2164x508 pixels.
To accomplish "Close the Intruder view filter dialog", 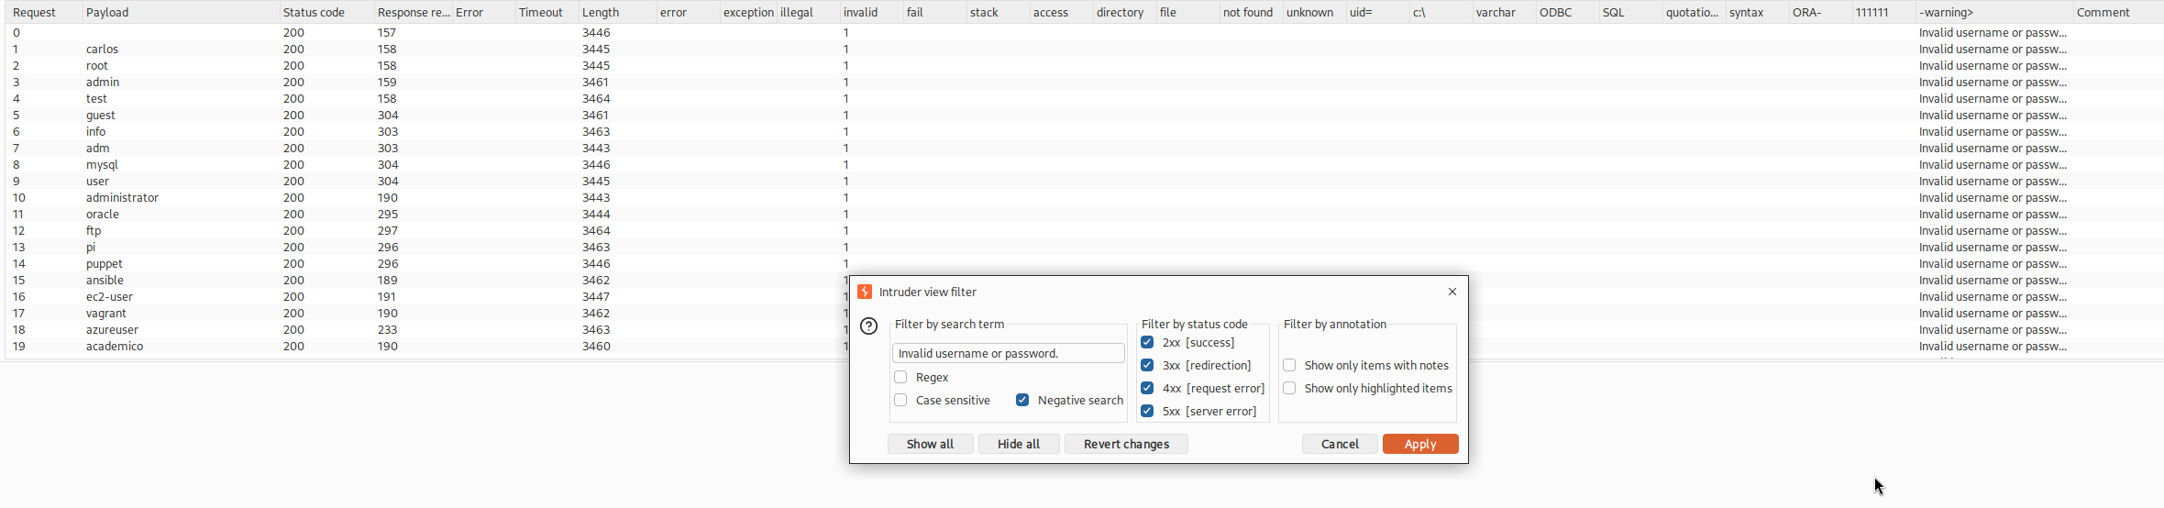I will pyautogui.click(x=1452, y=292).
